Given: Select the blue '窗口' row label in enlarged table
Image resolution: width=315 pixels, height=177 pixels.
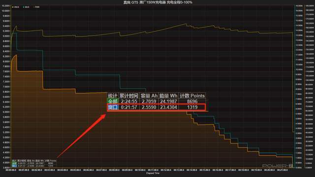Looking at the screenshot, I should pyautogui.click(x=113, y=107).
